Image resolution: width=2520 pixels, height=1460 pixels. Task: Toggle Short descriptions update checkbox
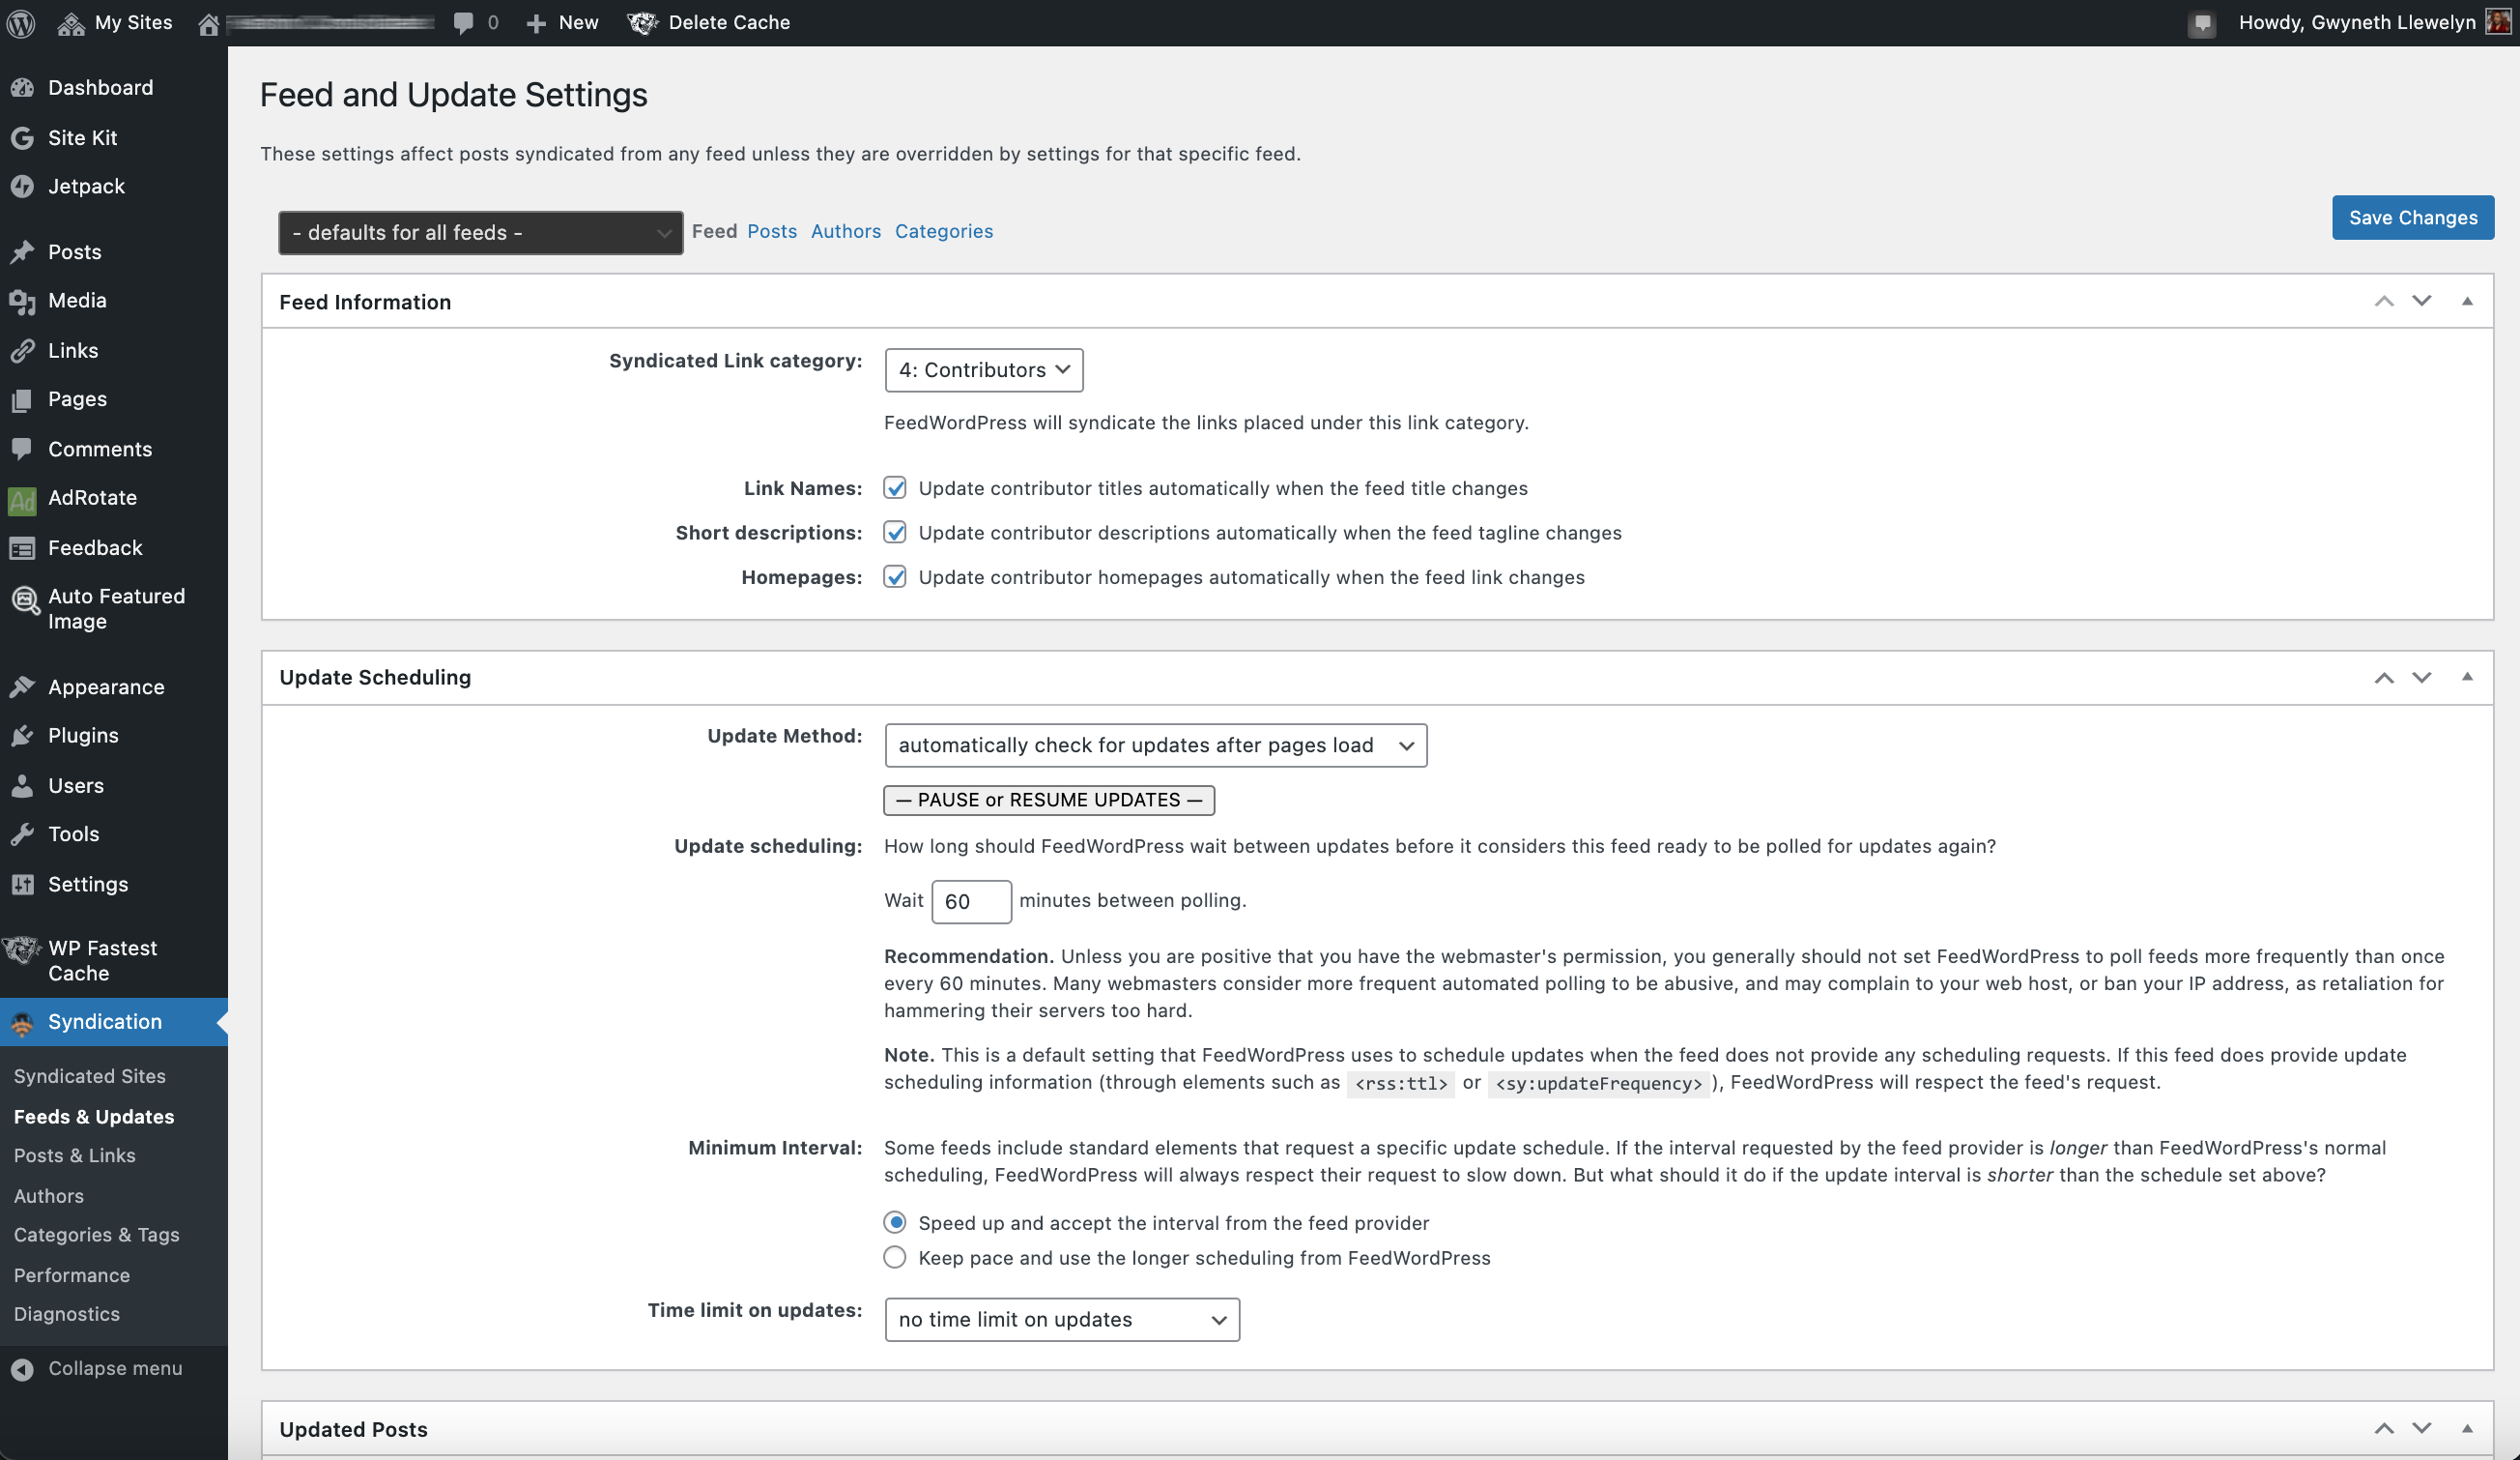click(x=895, y=533)
